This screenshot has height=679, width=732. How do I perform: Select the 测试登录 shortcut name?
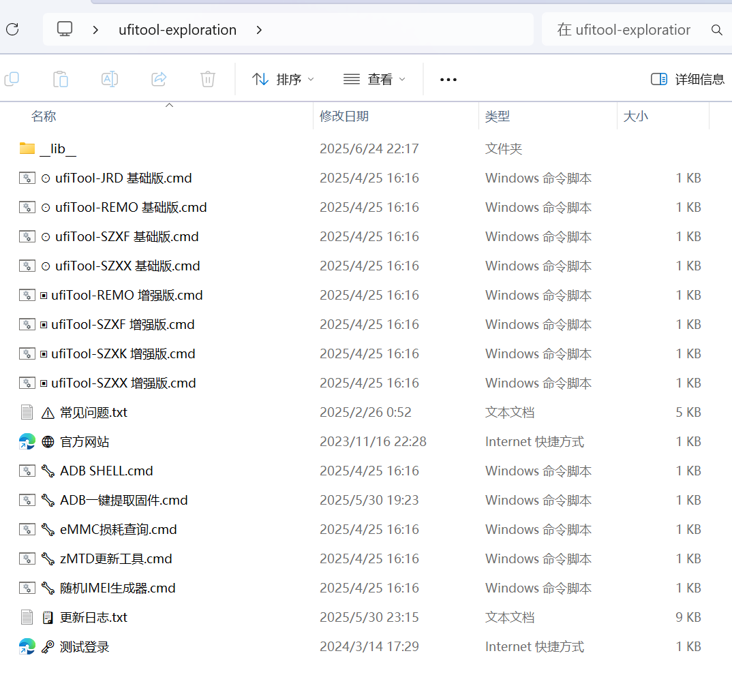click(85, 646)
